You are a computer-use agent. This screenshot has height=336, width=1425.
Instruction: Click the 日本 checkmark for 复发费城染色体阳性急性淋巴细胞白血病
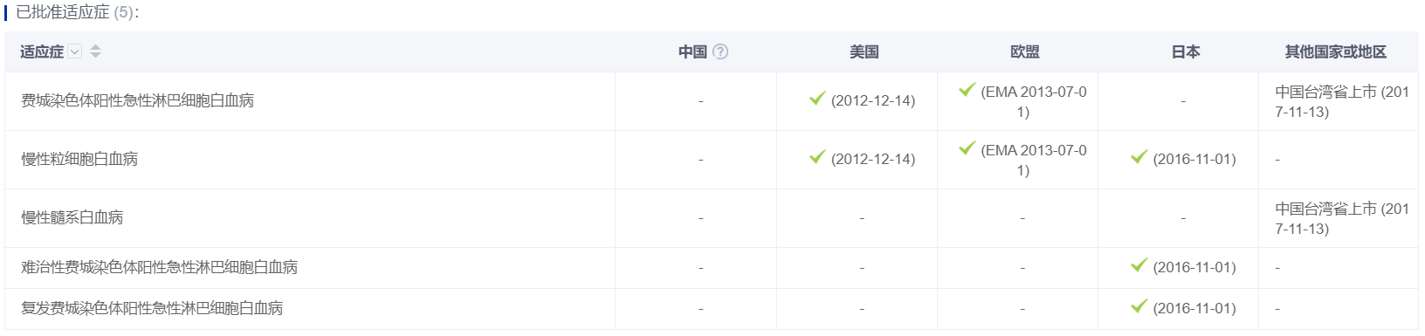(x=1139, y=306)
